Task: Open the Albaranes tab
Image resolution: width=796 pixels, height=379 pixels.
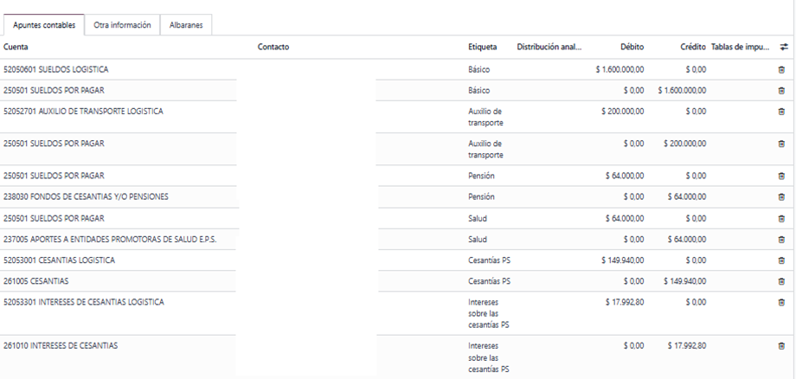Action: pyautogui.click(x=186, y=25)
